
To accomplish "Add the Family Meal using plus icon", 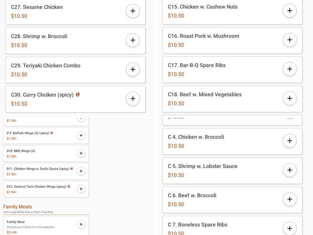I will click(x=81, y=224).
